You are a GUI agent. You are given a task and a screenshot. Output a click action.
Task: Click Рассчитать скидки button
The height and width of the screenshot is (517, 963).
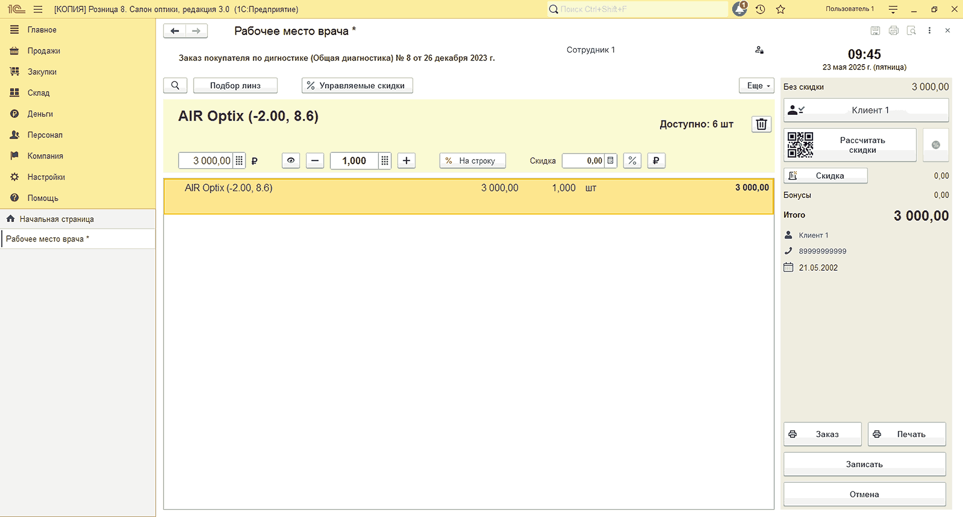tap(850, 145)
